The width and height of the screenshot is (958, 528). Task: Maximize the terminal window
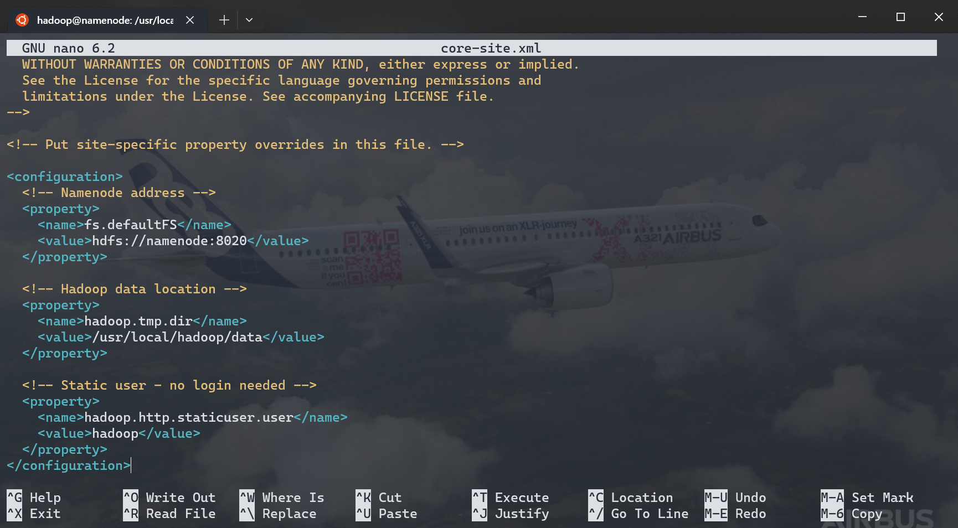point(900,17)
